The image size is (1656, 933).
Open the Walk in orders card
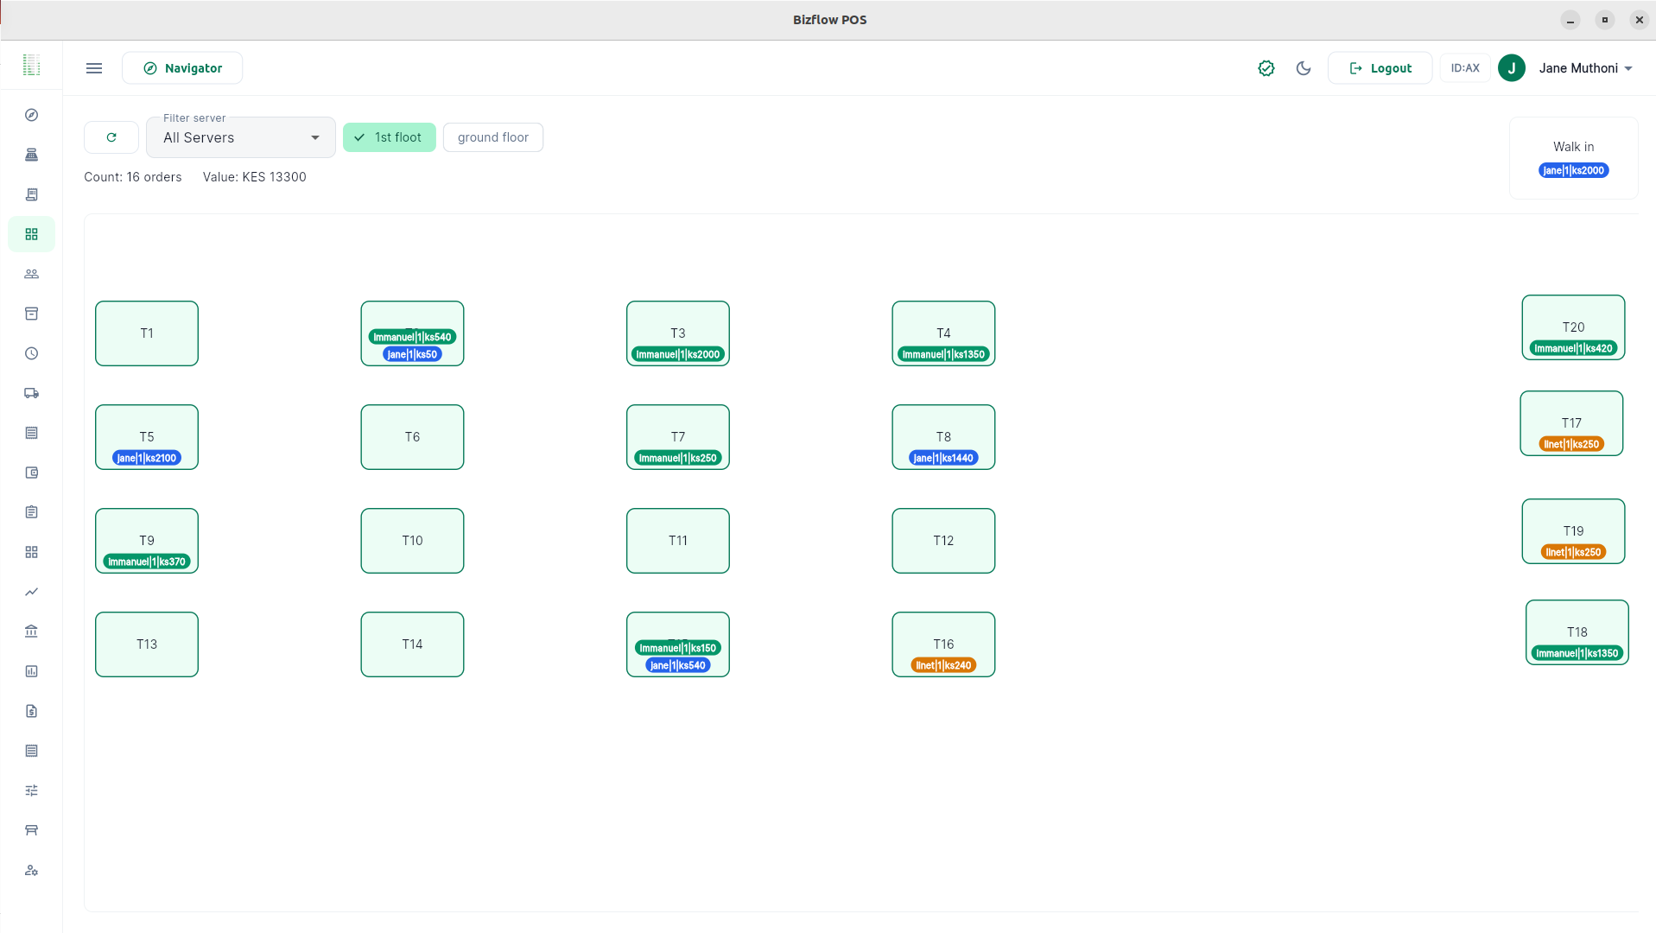pyautogui.click(x=1573, y=148)
